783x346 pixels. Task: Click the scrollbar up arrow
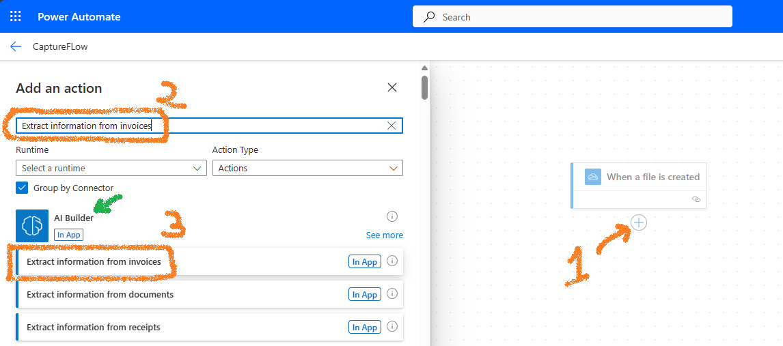coord(424,68)
